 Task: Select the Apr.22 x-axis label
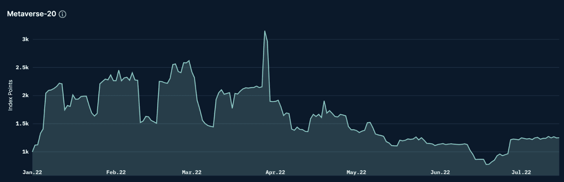(x=275, y=172)
